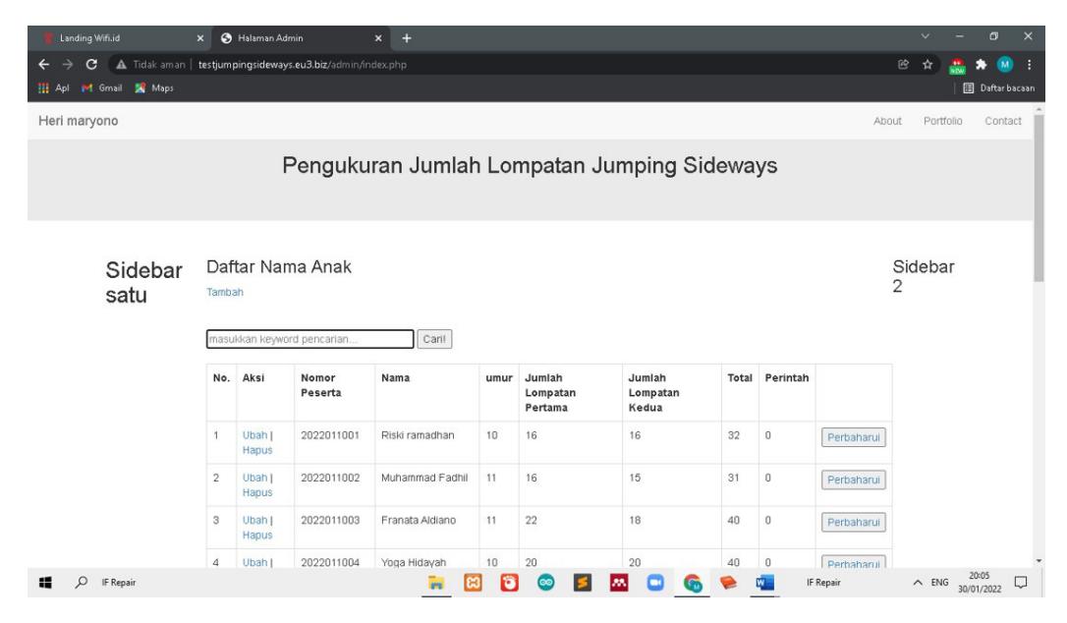Open the taskbar clock and date
The height and width of the screenshot is (623, 1067).
point(980,583)
